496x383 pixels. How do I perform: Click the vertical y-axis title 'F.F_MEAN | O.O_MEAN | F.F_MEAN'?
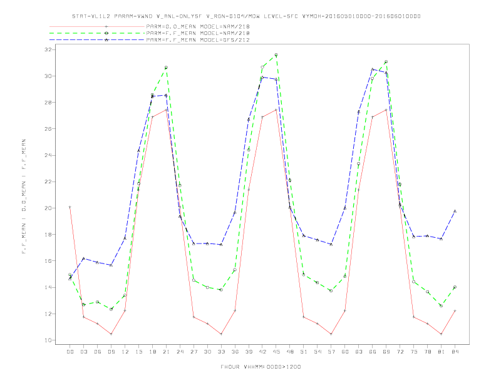24,197
